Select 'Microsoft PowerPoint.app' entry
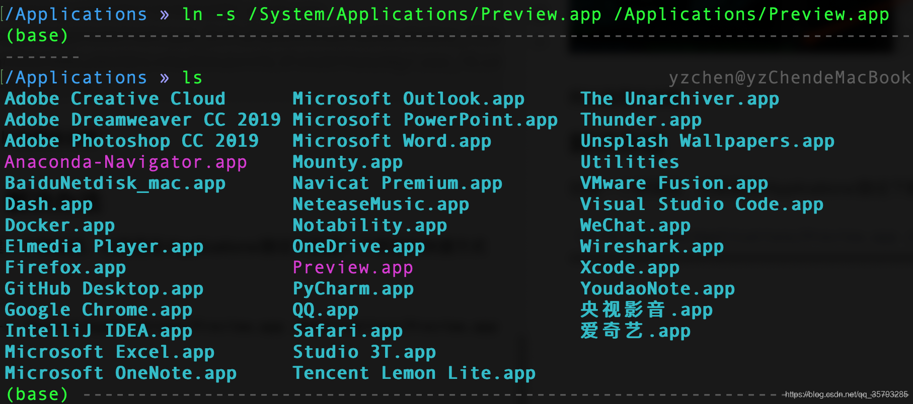 click(x=425, y=120)
